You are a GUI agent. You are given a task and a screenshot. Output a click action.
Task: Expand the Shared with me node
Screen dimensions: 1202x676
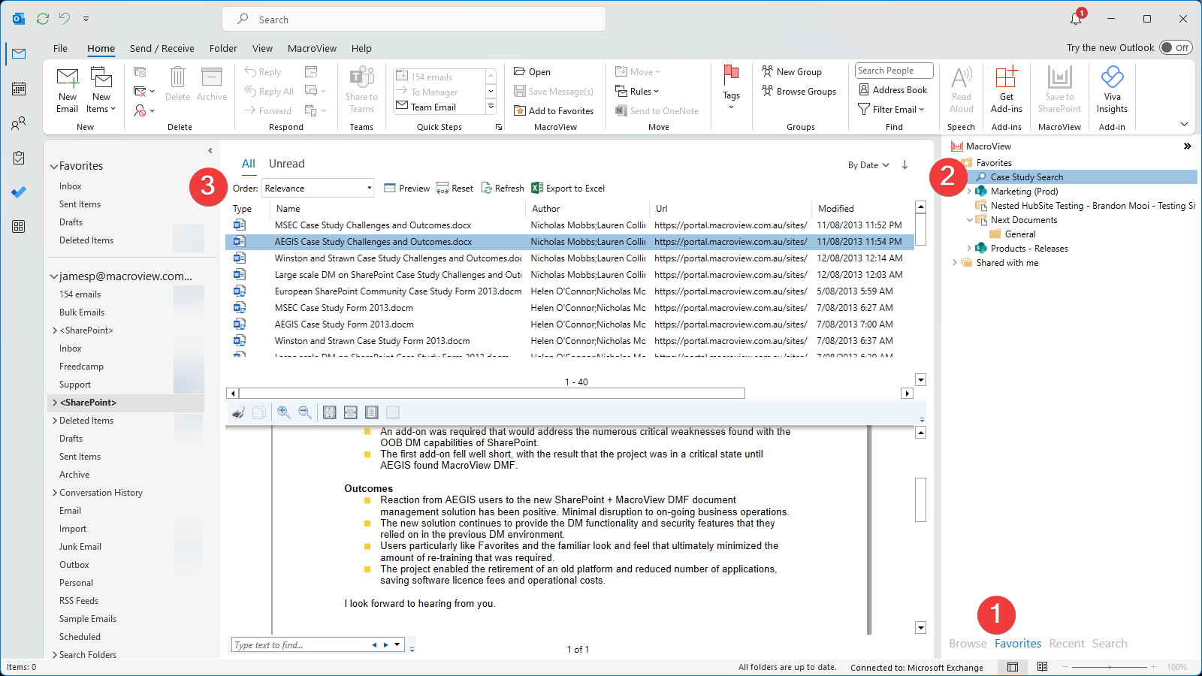tap(955, 263)
